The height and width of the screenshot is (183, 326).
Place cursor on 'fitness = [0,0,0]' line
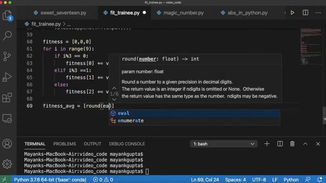(67, 42)
